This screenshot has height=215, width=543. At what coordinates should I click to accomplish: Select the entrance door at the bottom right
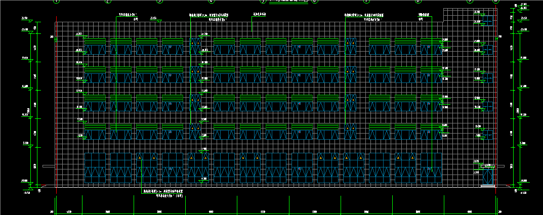(488, 177)
